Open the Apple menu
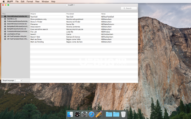191x119 pixels. (x=4, y=2)
